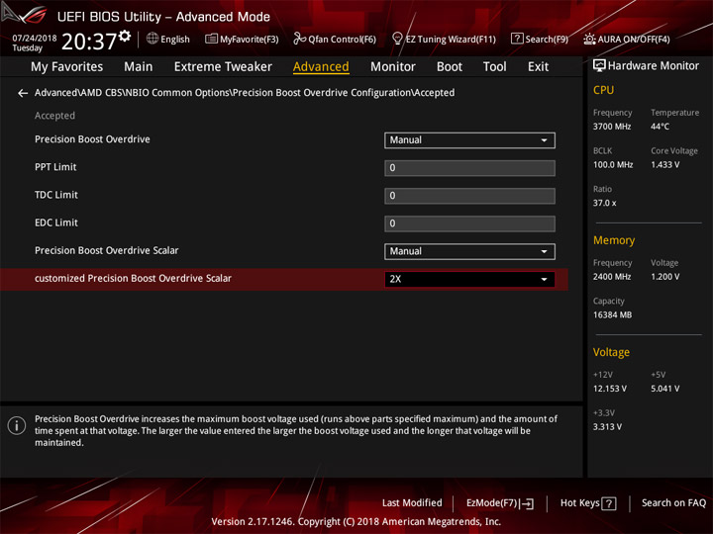This screenshot has height=534, width=713.
Task: Click CPU frequency value 3700 MHz
Action: (x=612, y=127)
